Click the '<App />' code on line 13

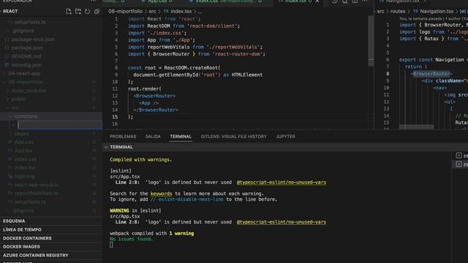tap(148, 103)
